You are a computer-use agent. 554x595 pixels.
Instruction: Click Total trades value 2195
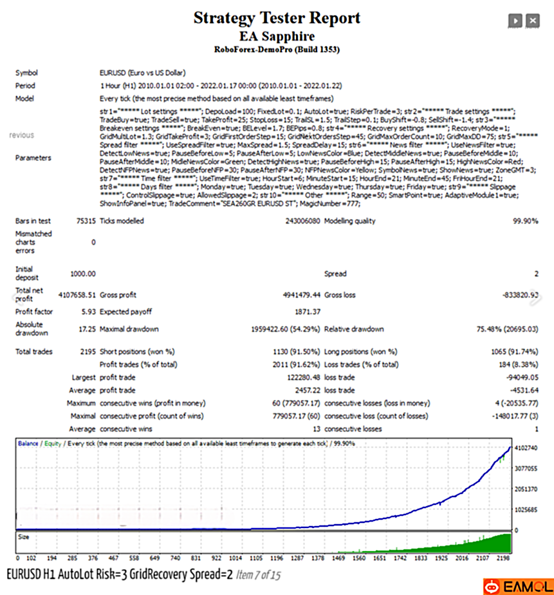pyautogui.click(x=88, y=352)
